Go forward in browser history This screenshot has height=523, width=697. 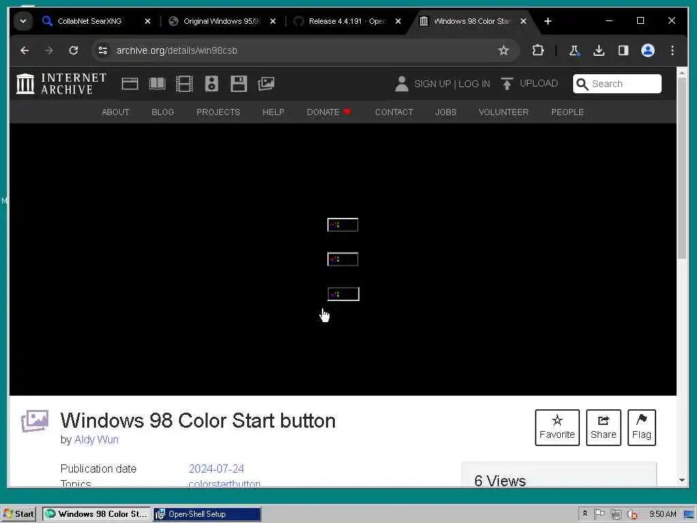pyautogui.click(x=49, y=50)
